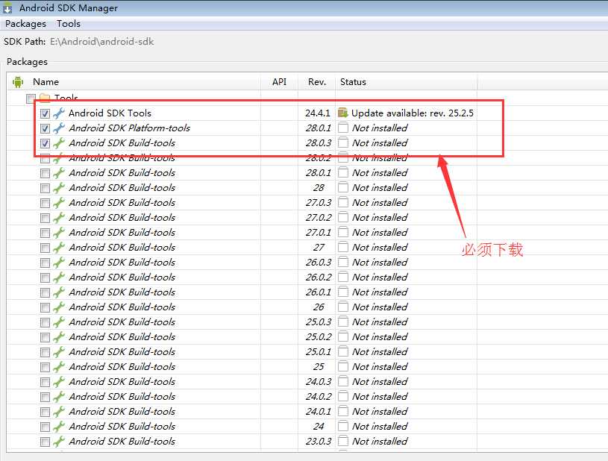Click the wrench icon for Build-tools 26.0.1
Screen dimensions: 608x461
(59, 292)
